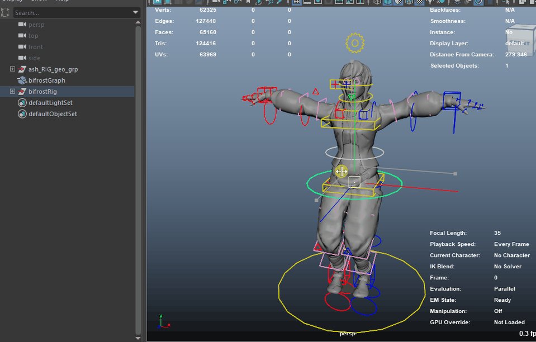
Task: Select the bifrostGraph node
Action: [x=47, y=80]
